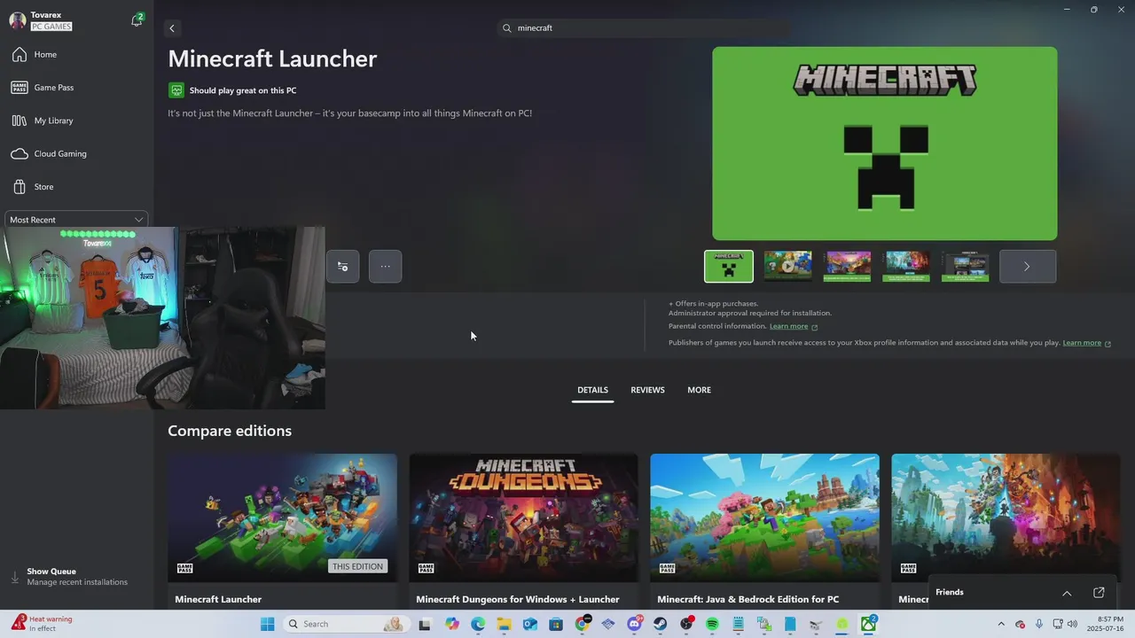Select the video trailer thumbnail

788,266
